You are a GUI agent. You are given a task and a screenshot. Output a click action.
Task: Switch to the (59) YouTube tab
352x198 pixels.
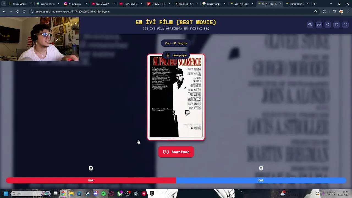tap(131, 4)
